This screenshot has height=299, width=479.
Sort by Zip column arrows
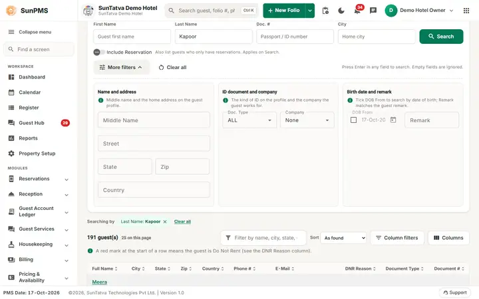point(190,269)
